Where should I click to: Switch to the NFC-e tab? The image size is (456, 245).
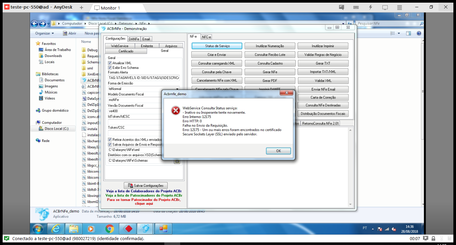click(x=207, y=37)
